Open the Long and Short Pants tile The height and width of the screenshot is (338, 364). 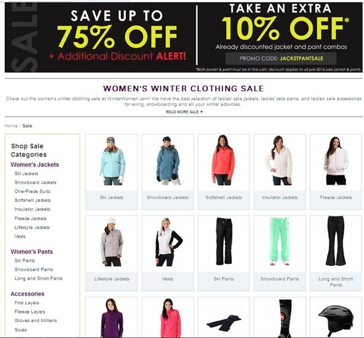pos(336,253)
